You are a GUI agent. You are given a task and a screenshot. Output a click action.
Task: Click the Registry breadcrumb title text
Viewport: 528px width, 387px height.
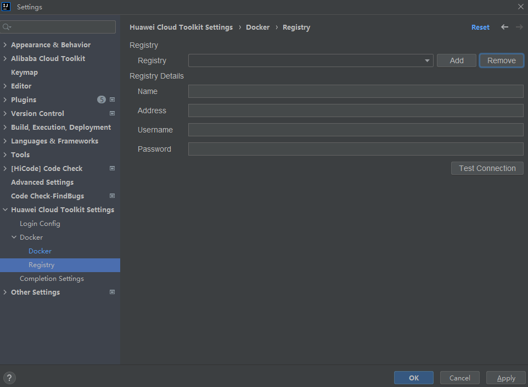[296, 27]
